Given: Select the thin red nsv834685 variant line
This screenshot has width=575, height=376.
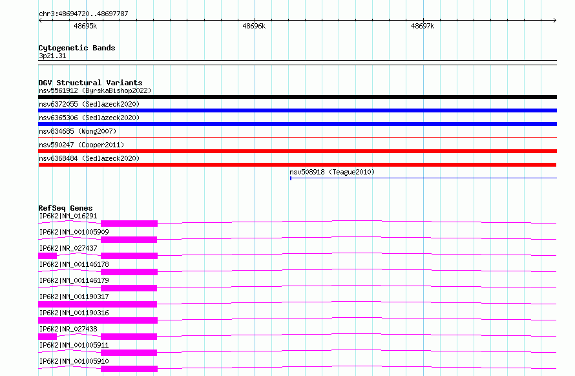Looking at the screenshot, I should 297,137.
